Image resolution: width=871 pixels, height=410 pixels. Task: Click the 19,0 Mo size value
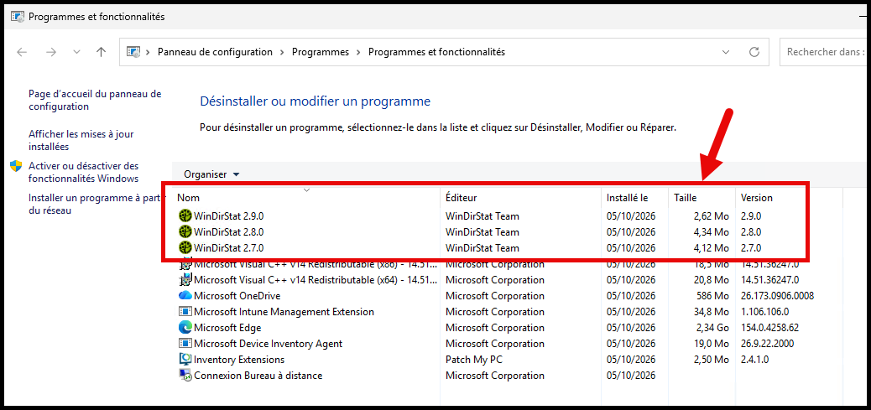tap(711, 344)
